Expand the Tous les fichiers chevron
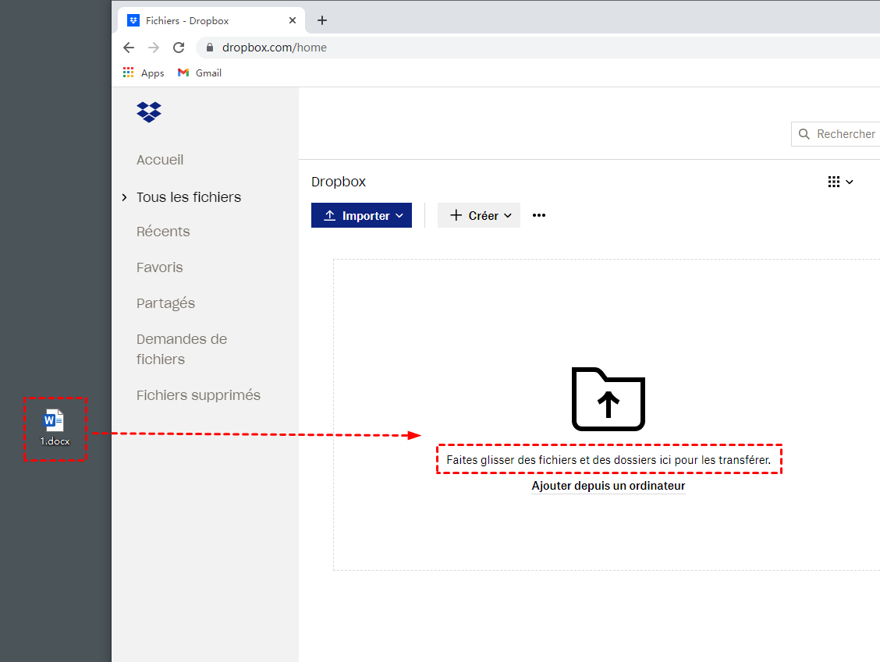 pos(125,197)
